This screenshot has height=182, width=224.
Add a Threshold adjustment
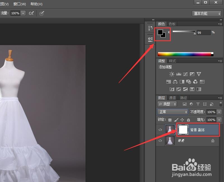(x=185, y=89)
